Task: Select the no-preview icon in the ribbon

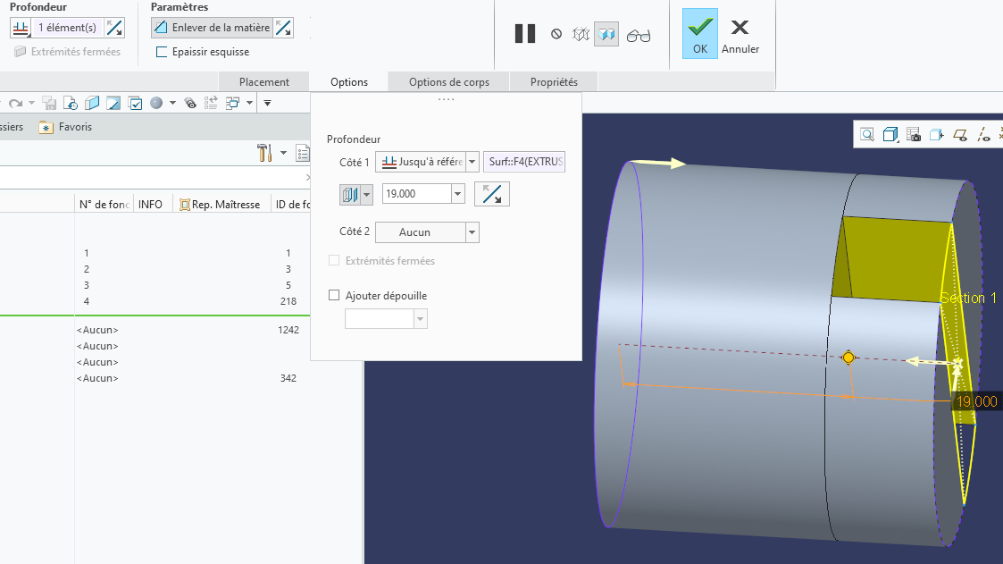Action: tap(556, 35)
